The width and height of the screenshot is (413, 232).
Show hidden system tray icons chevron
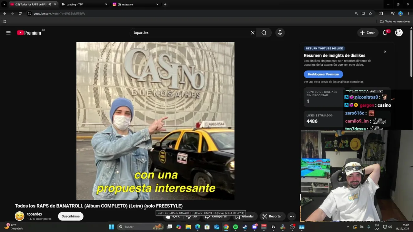point(348,227)
